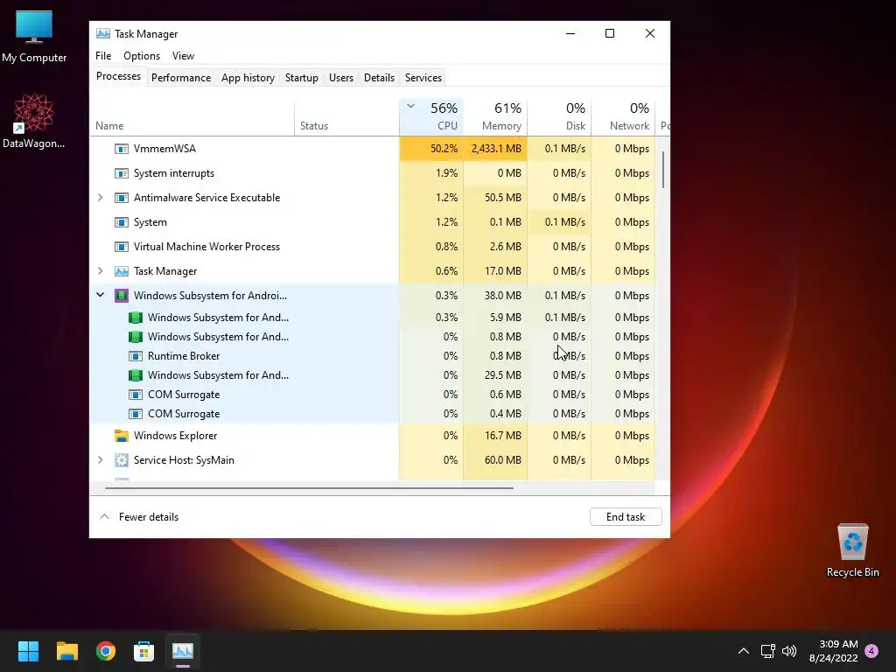Image resolution: width=896 pixels, height=672 pixels.
Task: Launch Google Chrome from the taskbar
Action: 106,651
